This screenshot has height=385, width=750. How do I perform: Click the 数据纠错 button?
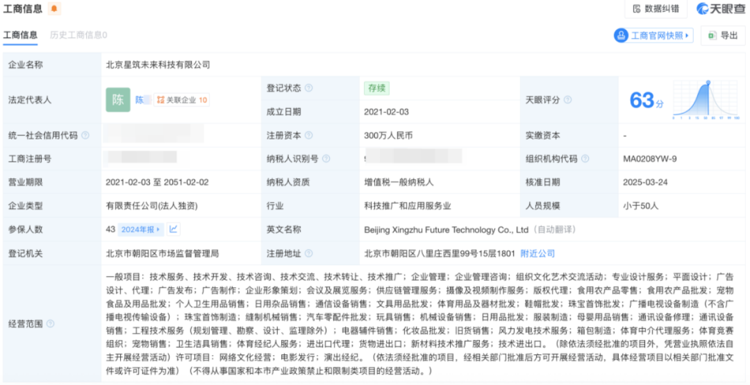pyautogui.click(x=656, y=9)
